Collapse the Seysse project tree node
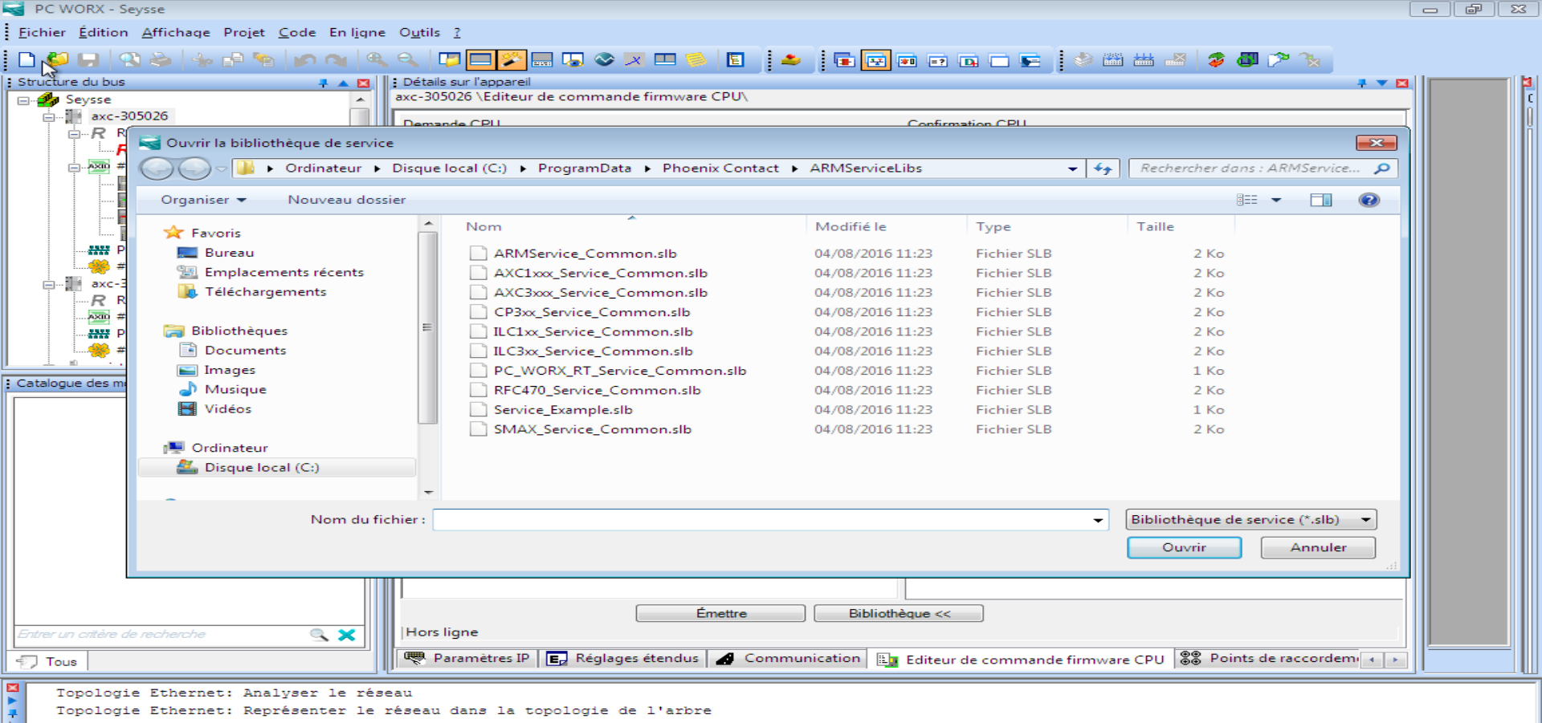1542x723 pixels. point(23,100)
